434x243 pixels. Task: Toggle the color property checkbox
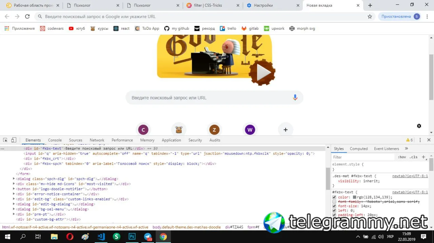(334, 197)
